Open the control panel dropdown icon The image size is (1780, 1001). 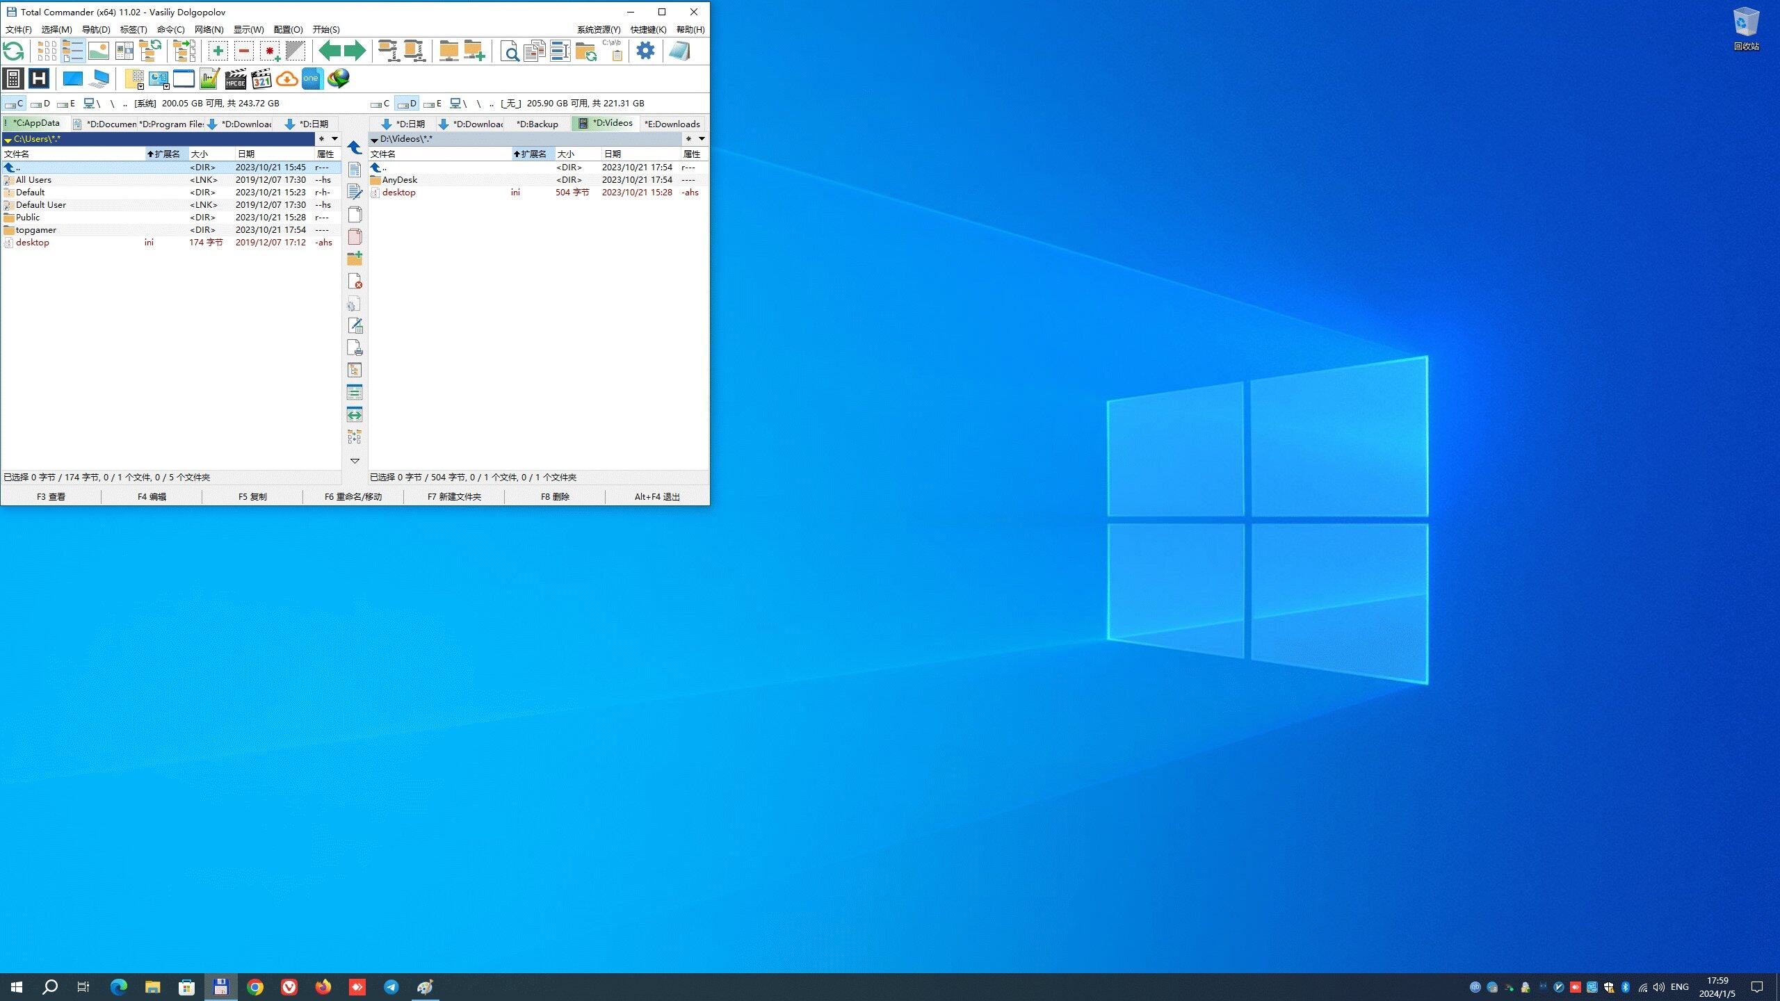pos(159,79)
